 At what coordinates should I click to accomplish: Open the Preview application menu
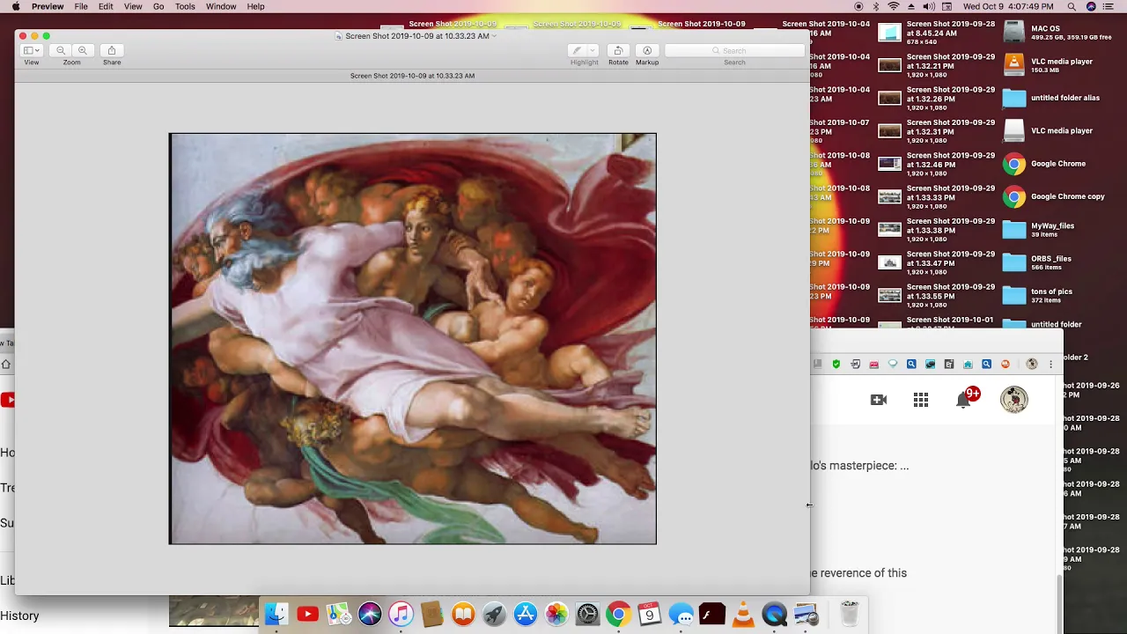point(48,6)
